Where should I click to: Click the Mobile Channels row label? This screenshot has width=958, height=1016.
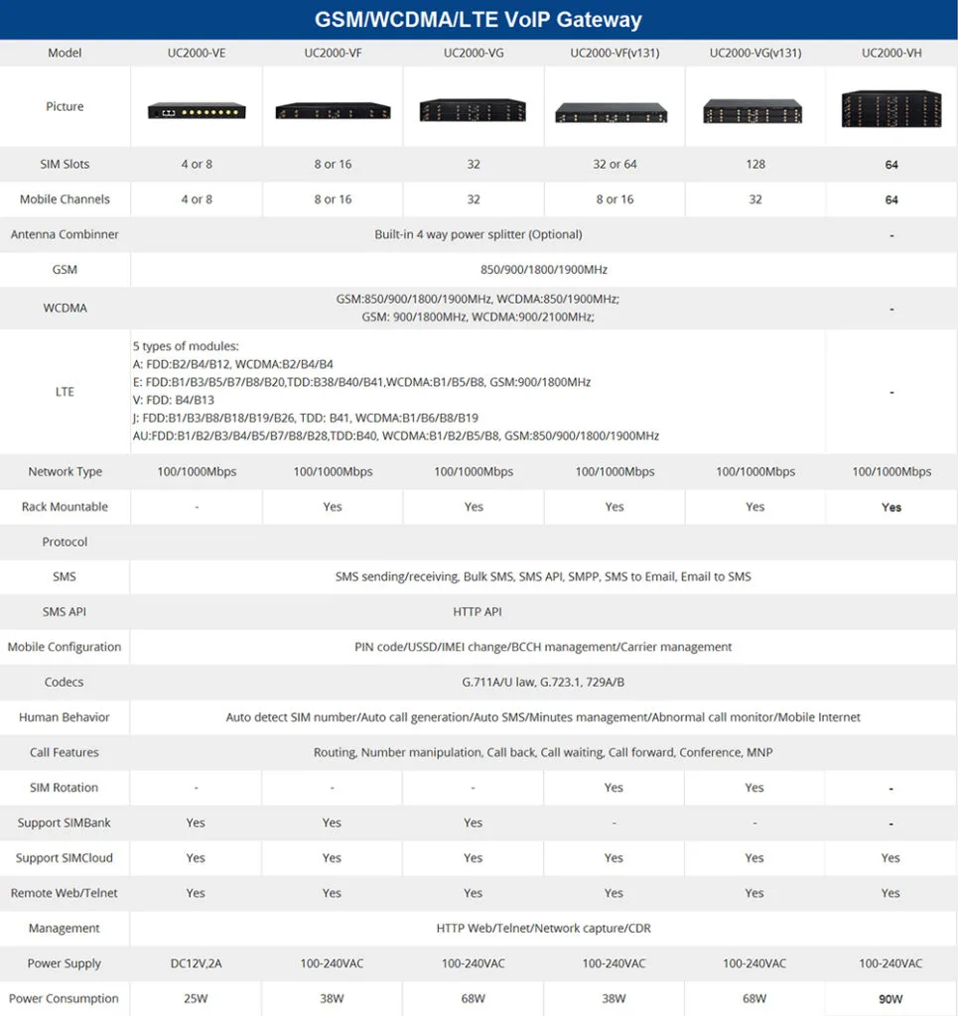(64, 198)
